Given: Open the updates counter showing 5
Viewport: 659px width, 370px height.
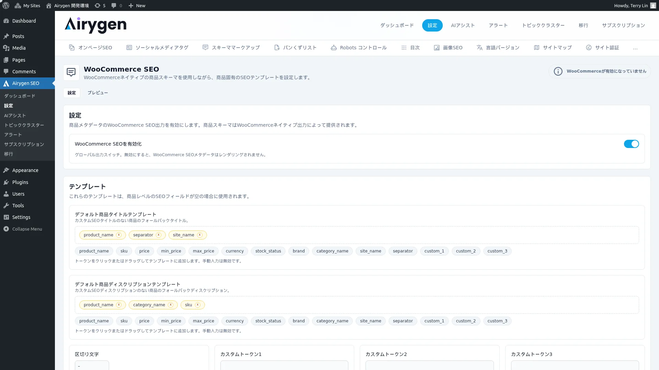Looking at the screenshot, I should [x=100, y=5].
